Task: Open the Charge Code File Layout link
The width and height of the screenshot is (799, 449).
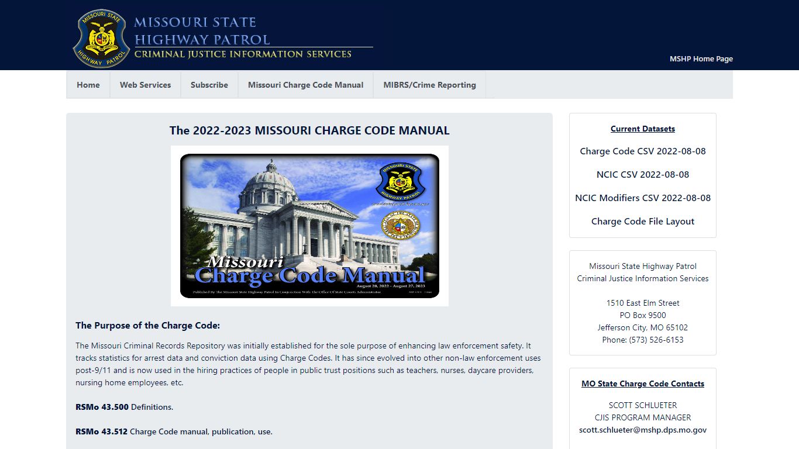Action: coord(643,221)
